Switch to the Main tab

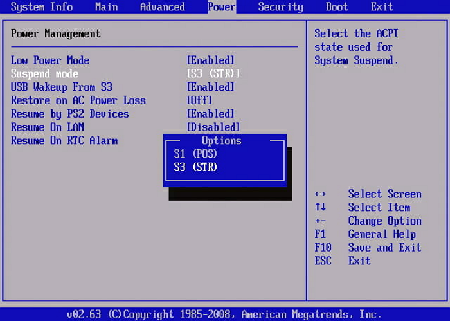[x=106, y=7]
